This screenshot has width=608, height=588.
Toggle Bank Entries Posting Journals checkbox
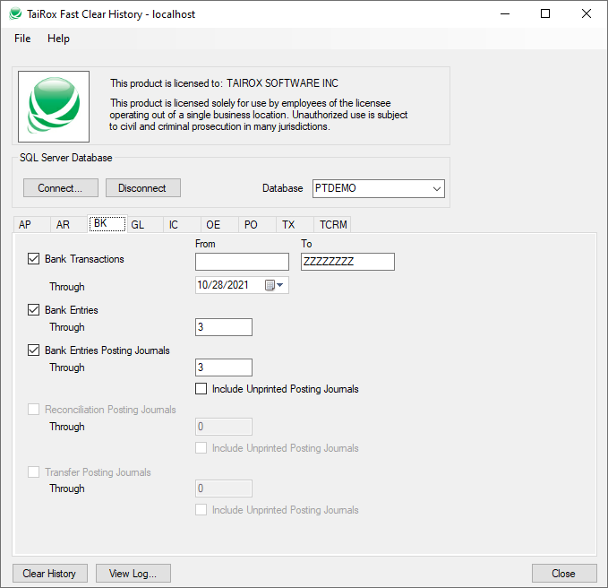tap(33, 350)
